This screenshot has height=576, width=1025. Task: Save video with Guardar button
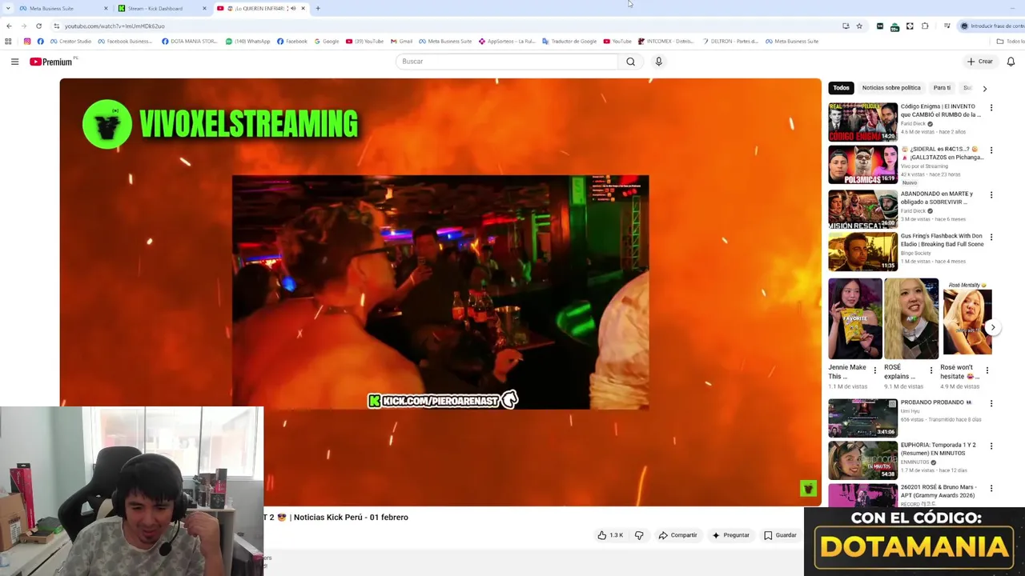click(x=780, y=535)
